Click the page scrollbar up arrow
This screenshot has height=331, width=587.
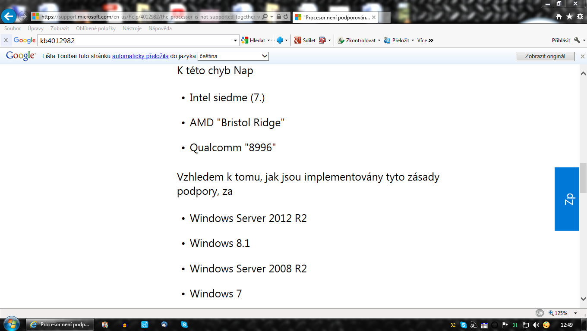click(x=583, y=73)
